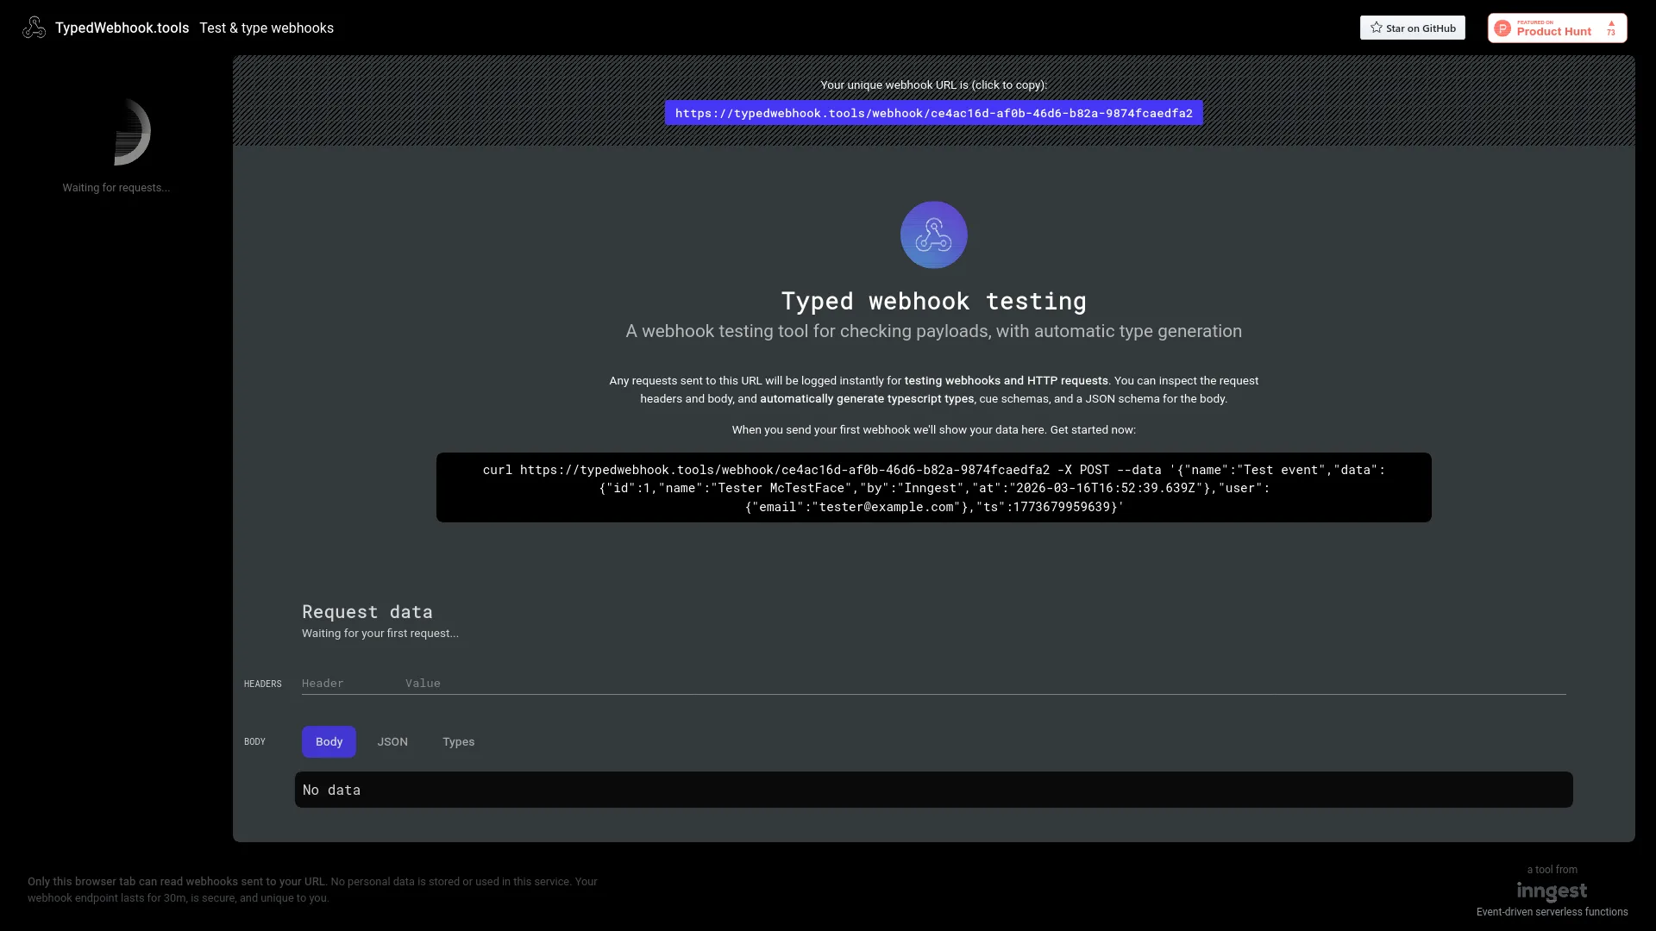The image size is (1656, 931).
Task: Copy the unique webhook URL
Action: point(933,113)
